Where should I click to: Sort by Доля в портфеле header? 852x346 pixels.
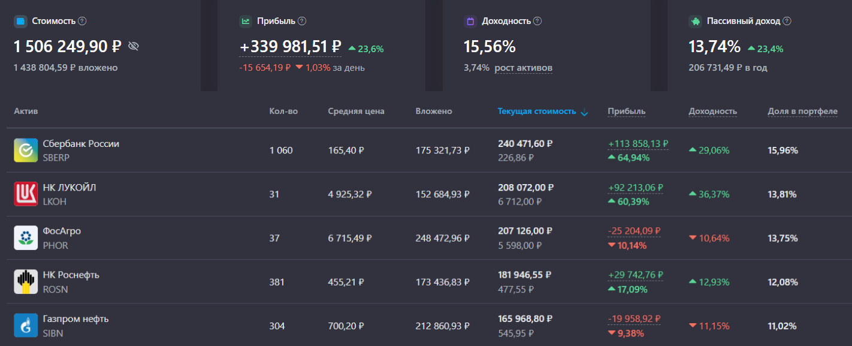click(x=802, y=112)
